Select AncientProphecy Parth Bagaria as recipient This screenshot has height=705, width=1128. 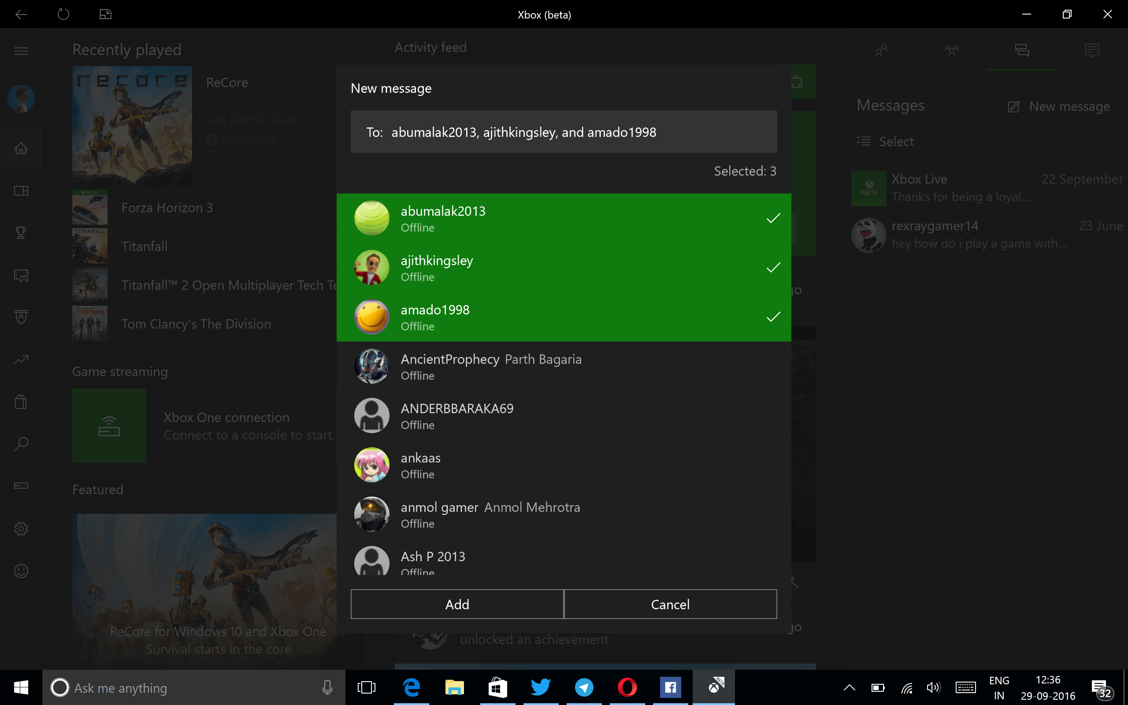(x=564, y=367)
